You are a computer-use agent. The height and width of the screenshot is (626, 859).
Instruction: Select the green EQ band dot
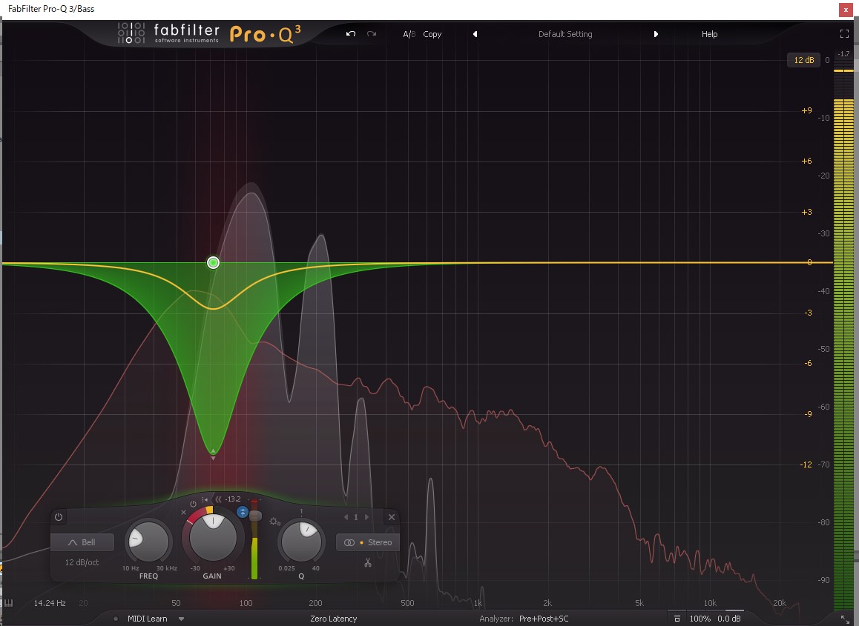(213, 263)
